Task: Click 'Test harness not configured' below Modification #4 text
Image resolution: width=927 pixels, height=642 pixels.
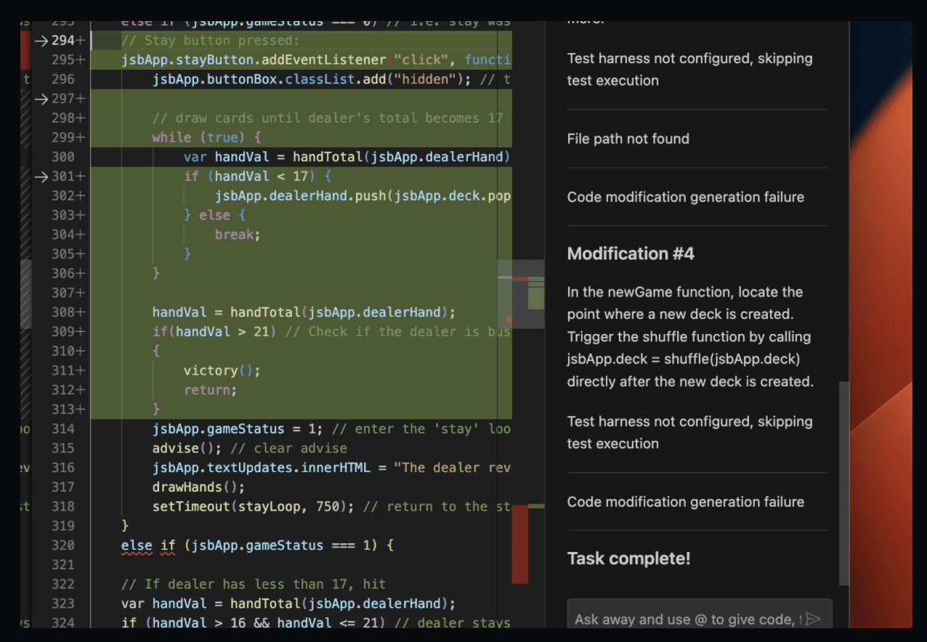Action: click(x=689, y=432)
